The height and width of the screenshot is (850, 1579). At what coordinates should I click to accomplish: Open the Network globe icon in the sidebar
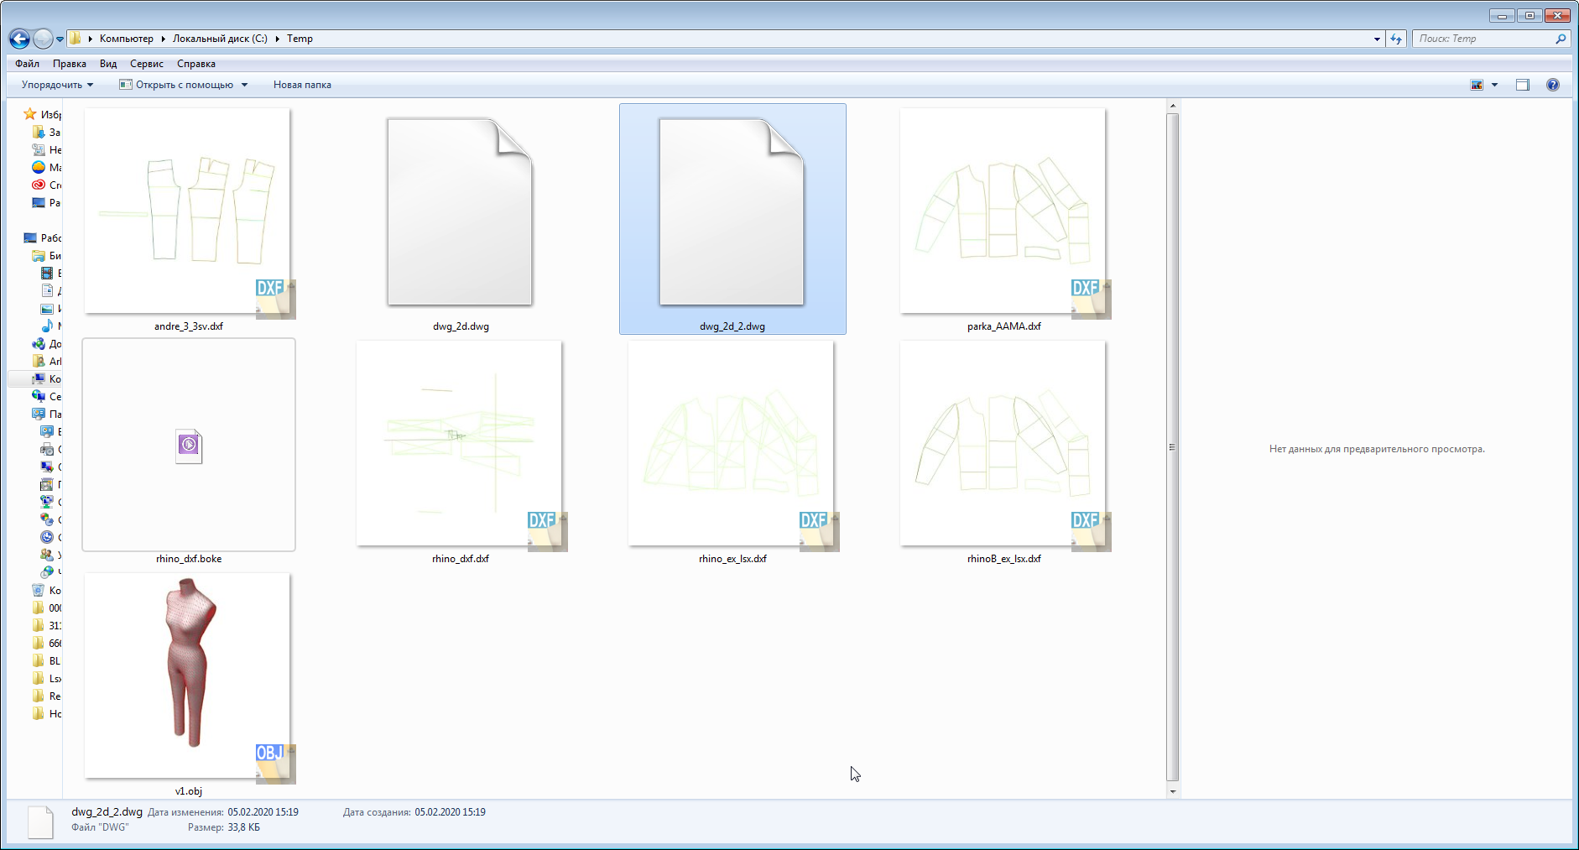tap(39, 396)
